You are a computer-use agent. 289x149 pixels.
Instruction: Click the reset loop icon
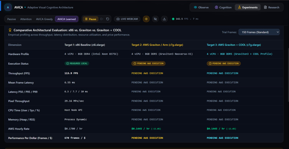point(108,19)
